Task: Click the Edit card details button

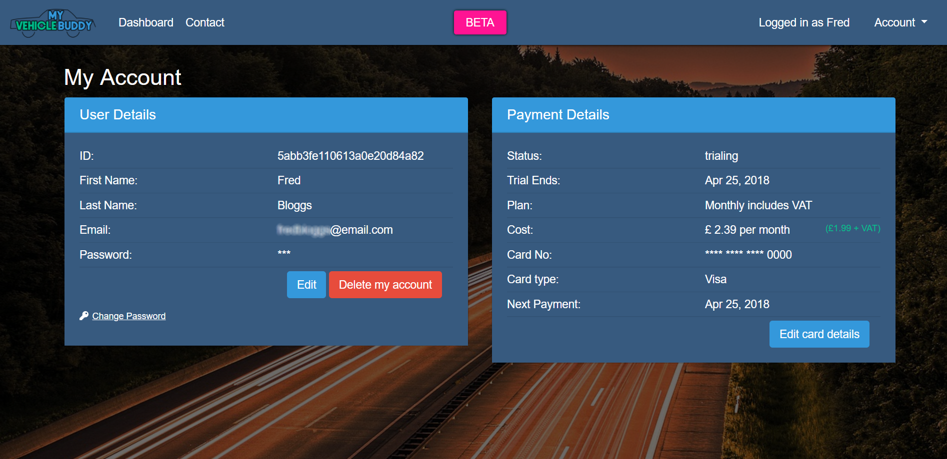Action: coord(819,334)
